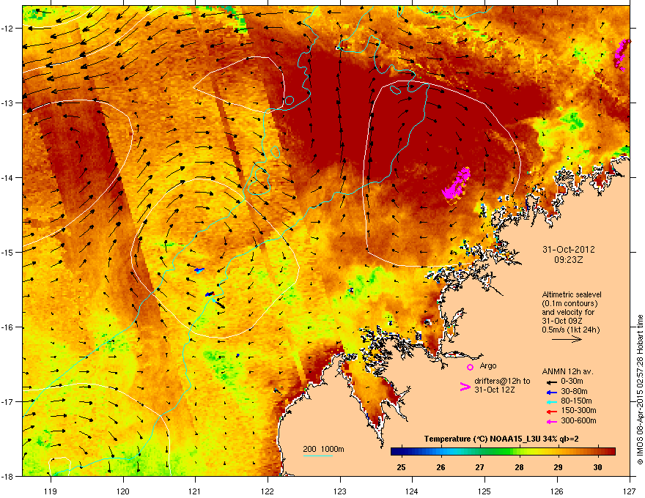The width and height of the screenshot is (645, 498).
Task: Click the latitude axis label '-14'
Action: 7,178
